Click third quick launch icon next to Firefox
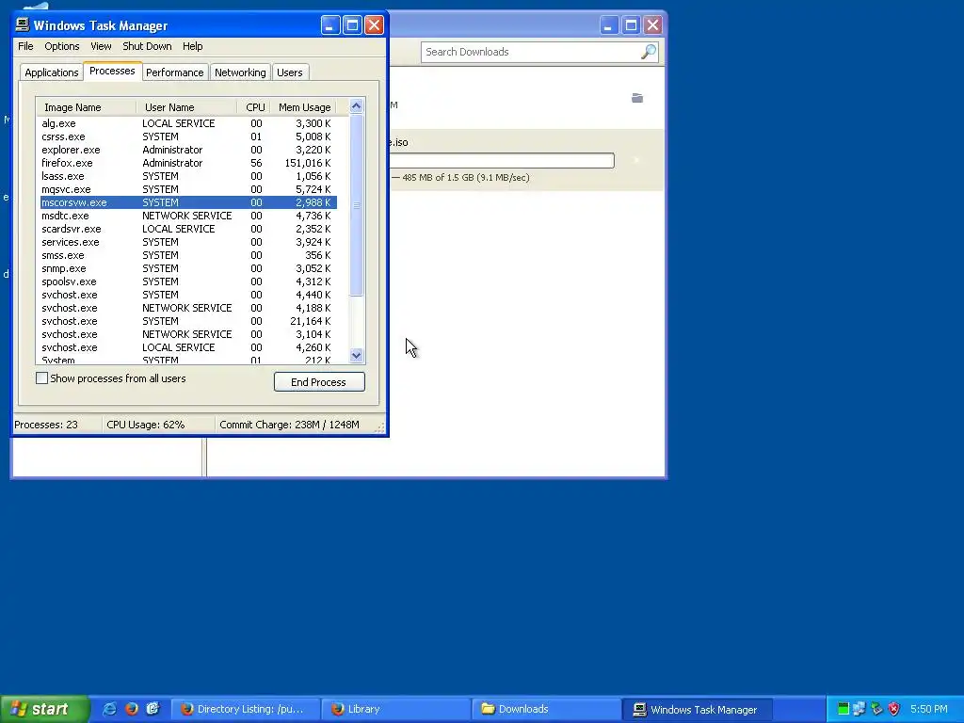This screenshot has width=964, height=723. 153,709
